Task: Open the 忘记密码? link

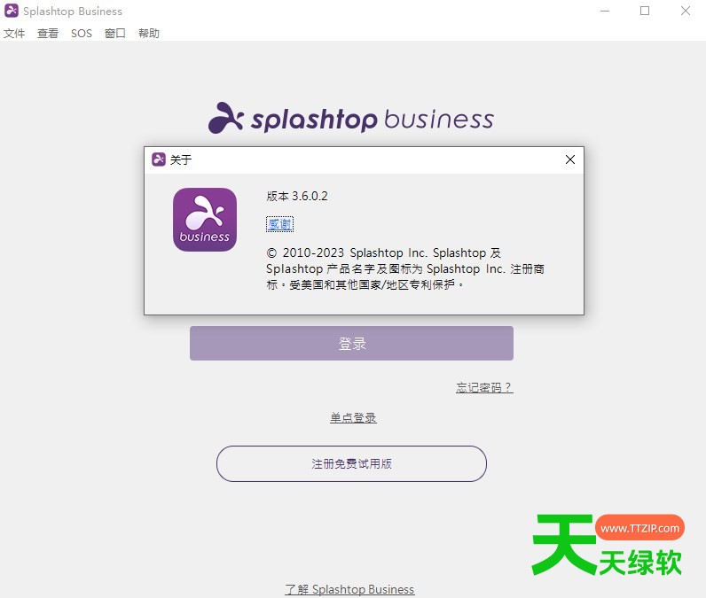Action: click(x=484, y=387)
